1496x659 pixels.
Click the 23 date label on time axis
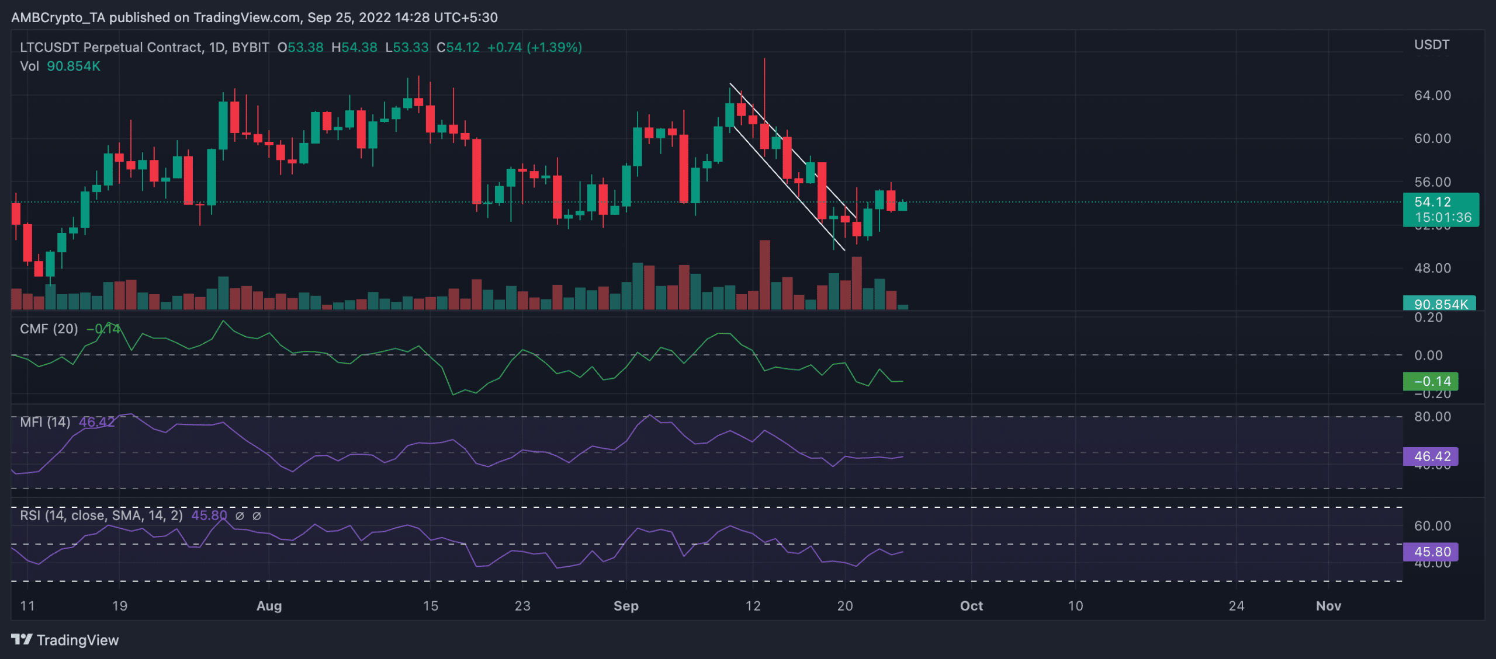pyautogui.click(x=522, y=606)
